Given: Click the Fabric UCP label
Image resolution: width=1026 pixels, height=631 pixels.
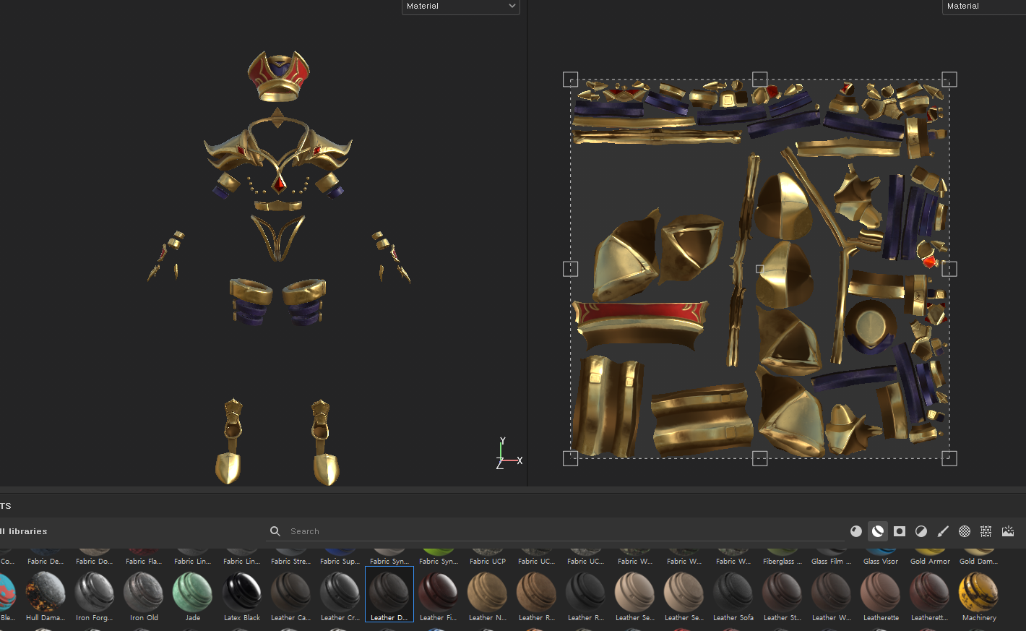Looking at the screenshot, I should point(488,562).
